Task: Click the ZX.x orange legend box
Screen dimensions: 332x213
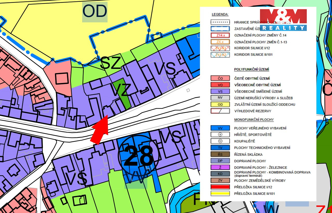Action: (x=220, y=42)
